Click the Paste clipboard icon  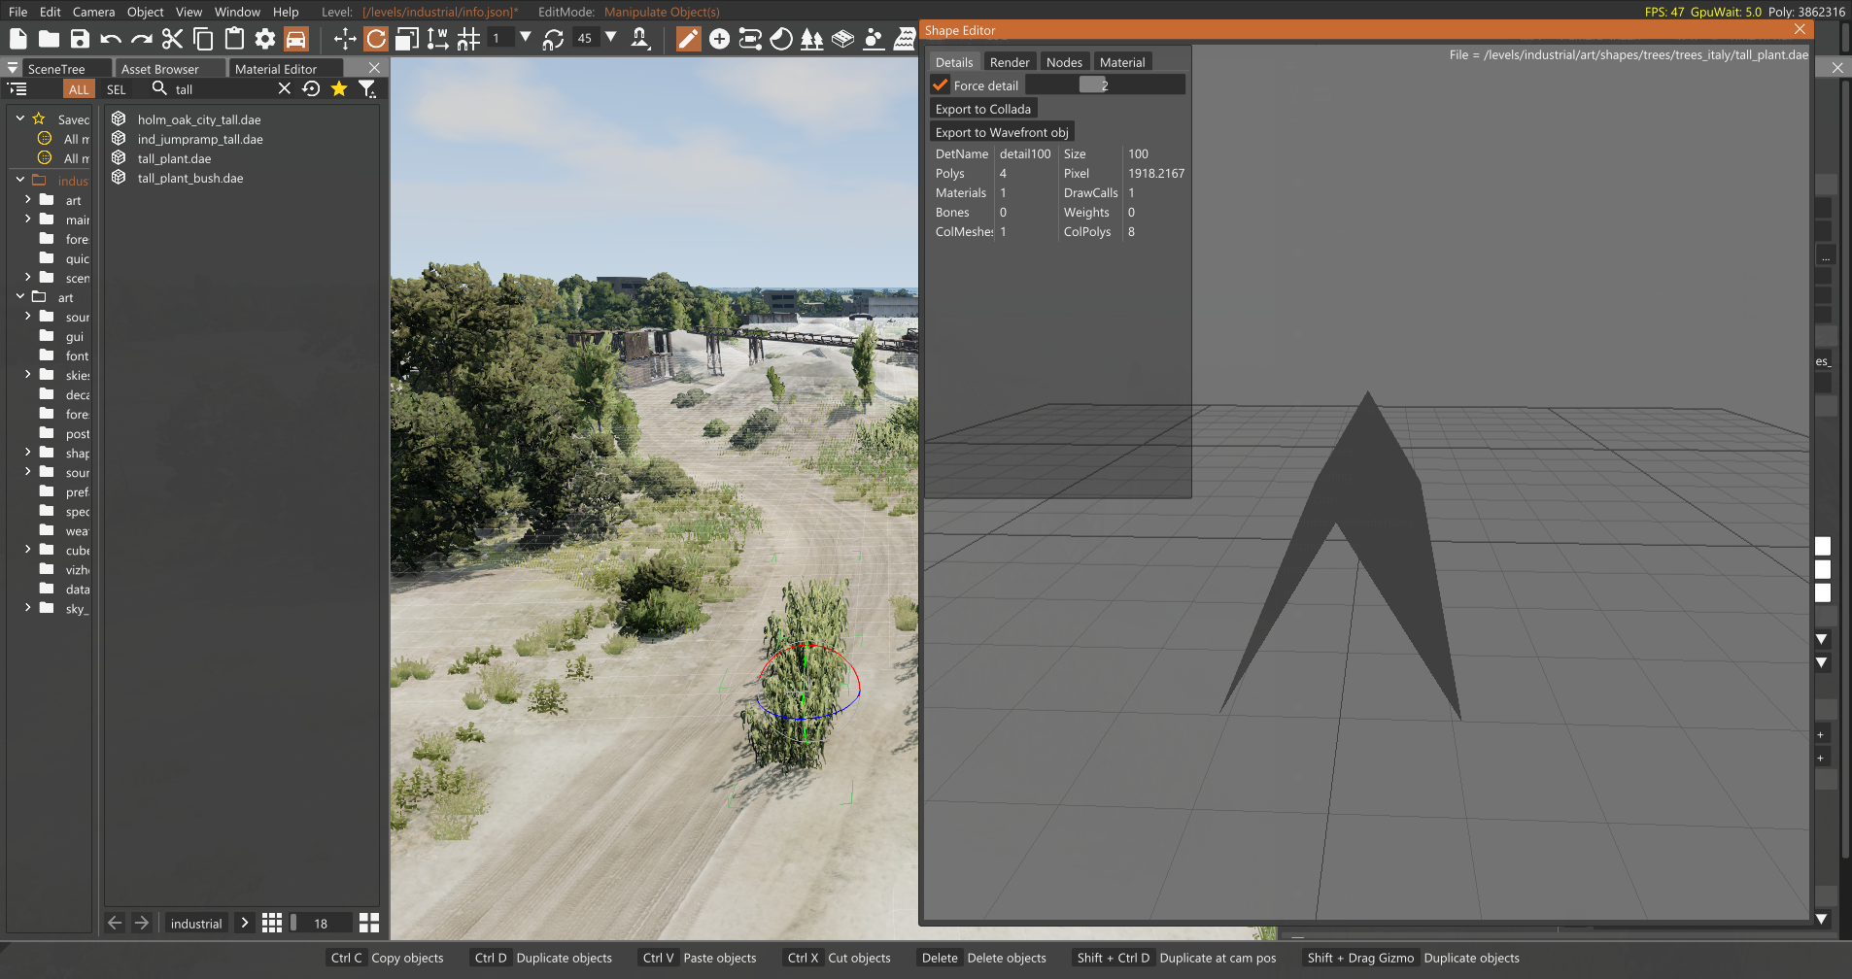point(234,39)
